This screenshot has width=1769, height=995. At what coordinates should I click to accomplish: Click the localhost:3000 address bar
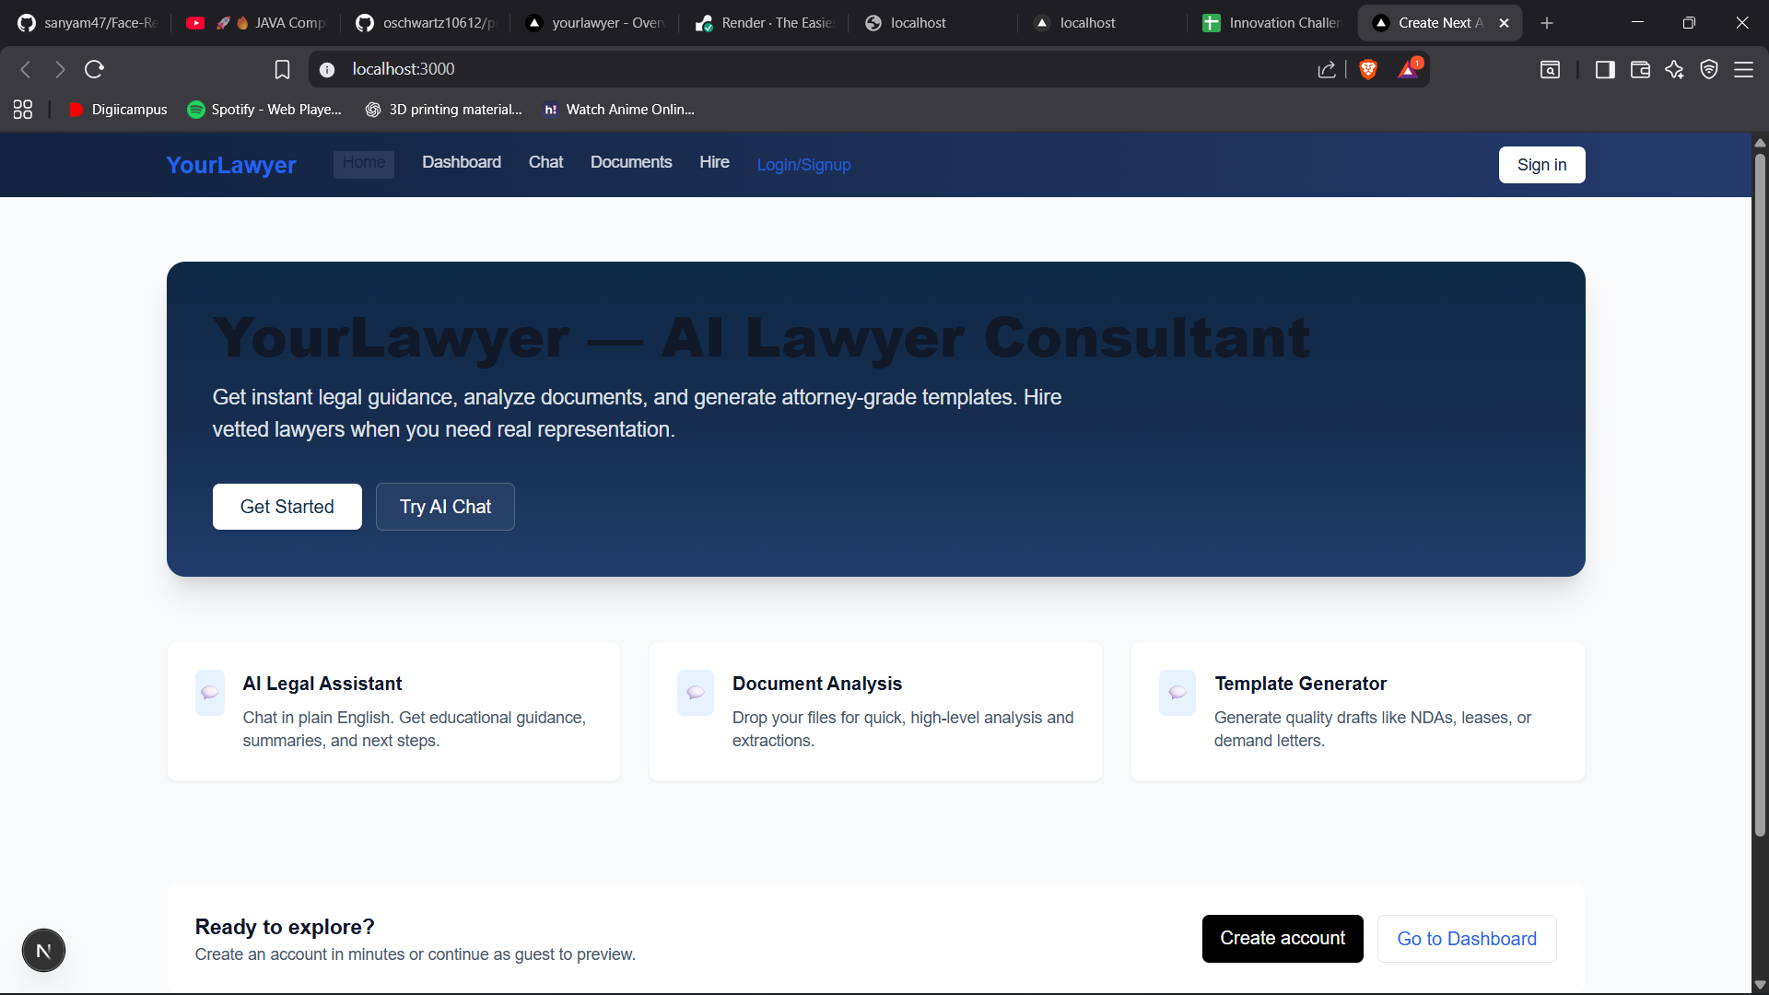737,69
